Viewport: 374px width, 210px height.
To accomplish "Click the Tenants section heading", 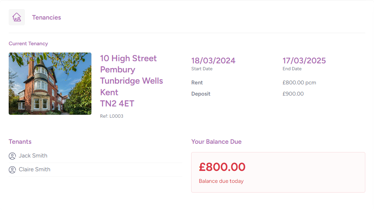I will [20, 142].
